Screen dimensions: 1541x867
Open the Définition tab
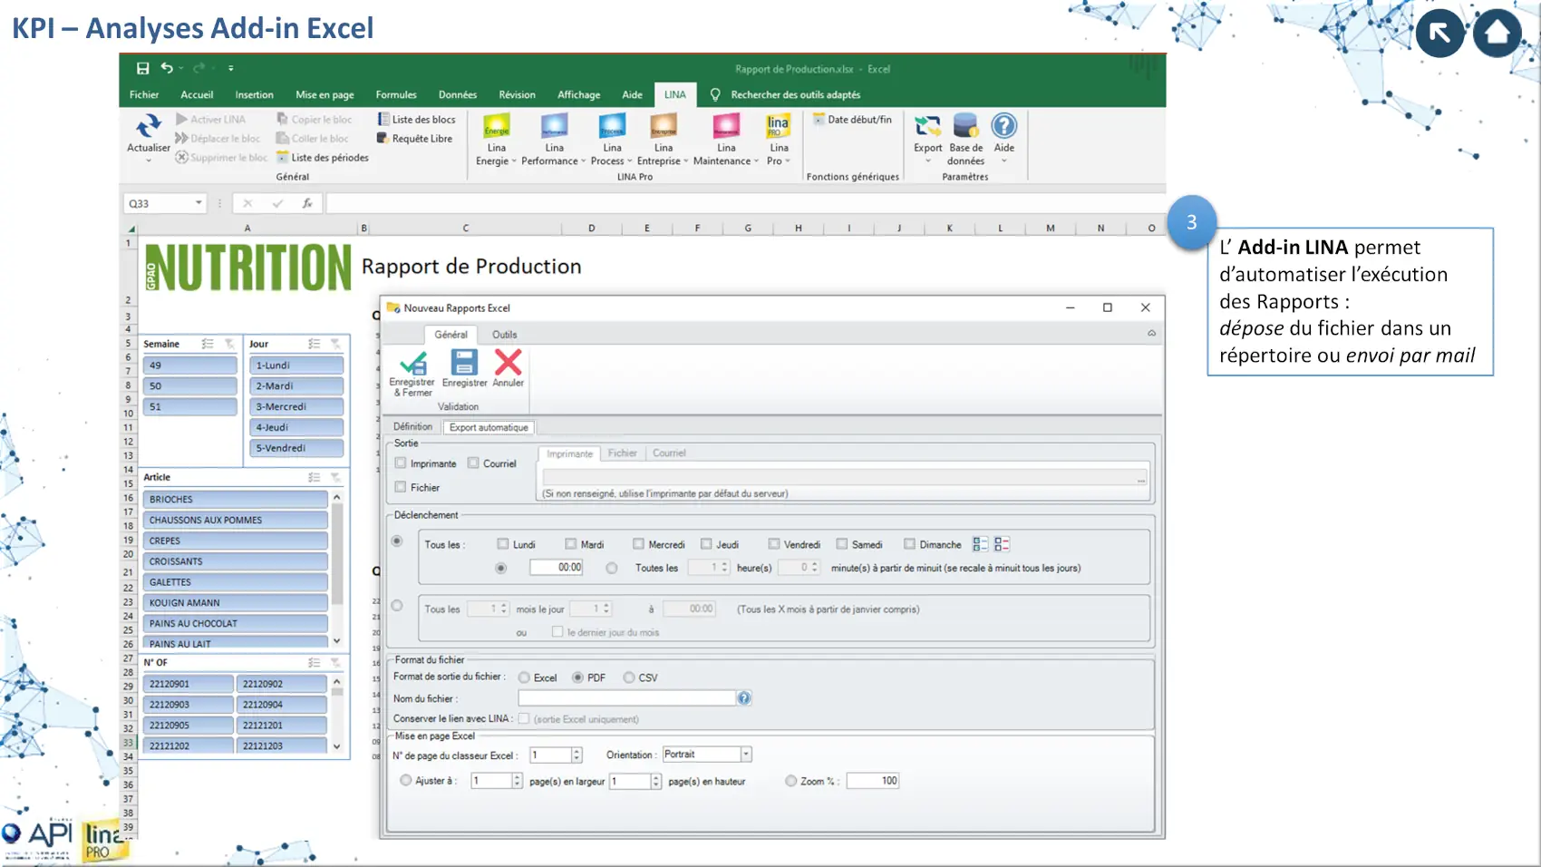coord(412,427)
